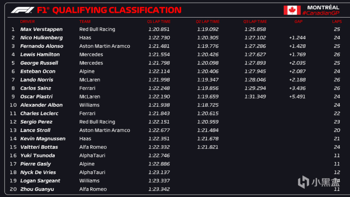Click the Q2 LAP TIME column header

click(x=208, y=21)
